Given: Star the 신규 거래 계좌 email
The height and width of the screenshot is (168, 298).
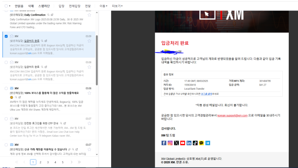Looking at the screenshot, I should [x=89, y=149].
